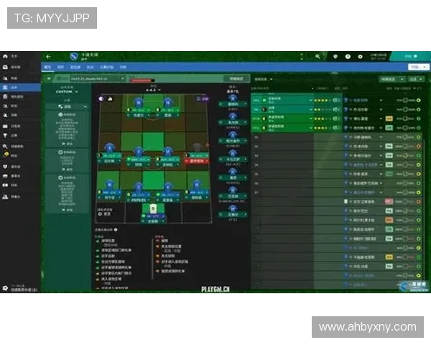Image resolution: width=431 pixels, height=345 pixels.
Task: Open the 4-4-2 formation dropdown
Action: 152,90
